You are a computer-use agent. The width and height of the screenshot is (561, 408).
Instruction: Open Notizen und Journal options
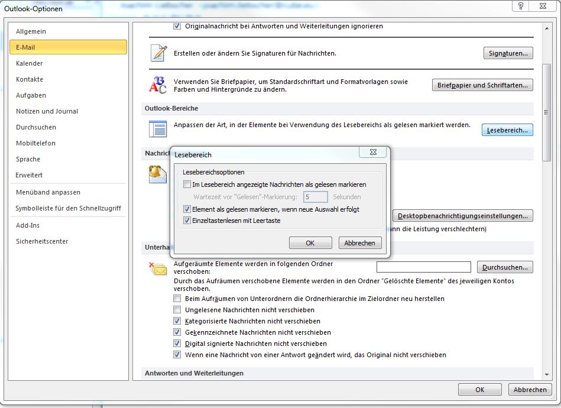[x=69, y=111]
